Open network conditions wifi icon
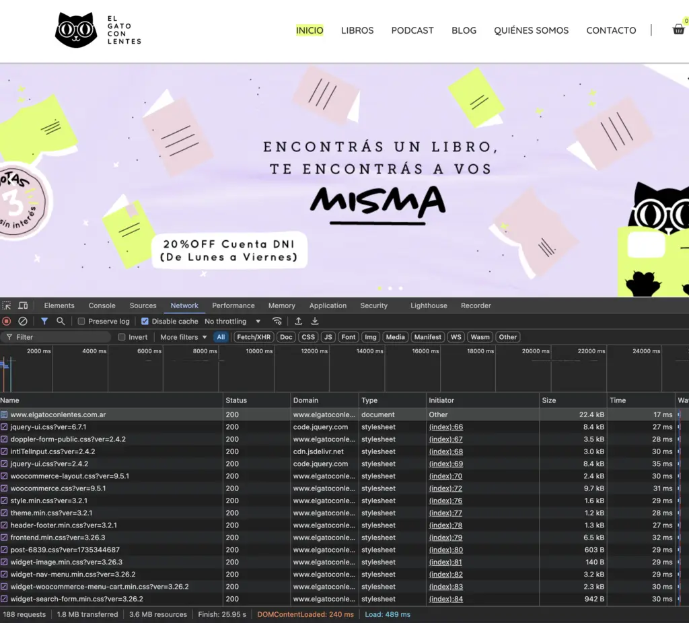Viewport: 689px width, 623px height. pos(277,322)
